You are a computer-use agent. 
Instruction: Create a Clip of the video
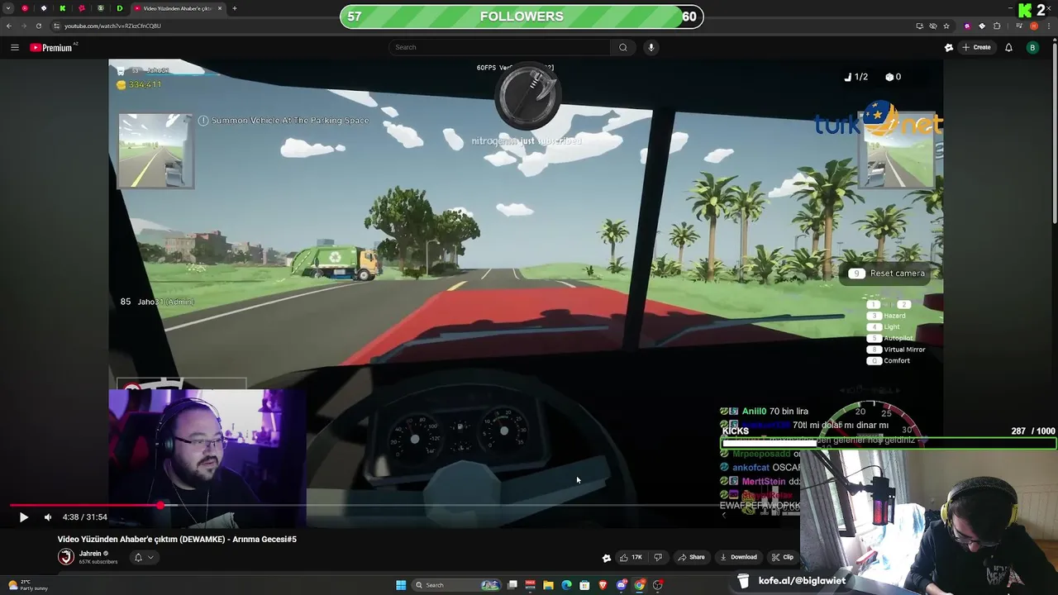782,558
